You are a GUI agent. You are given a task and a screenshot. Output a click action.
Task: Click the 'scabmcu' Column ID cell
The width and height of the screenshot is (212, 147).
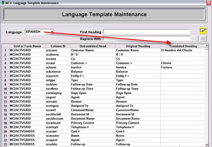coord(58,55)
